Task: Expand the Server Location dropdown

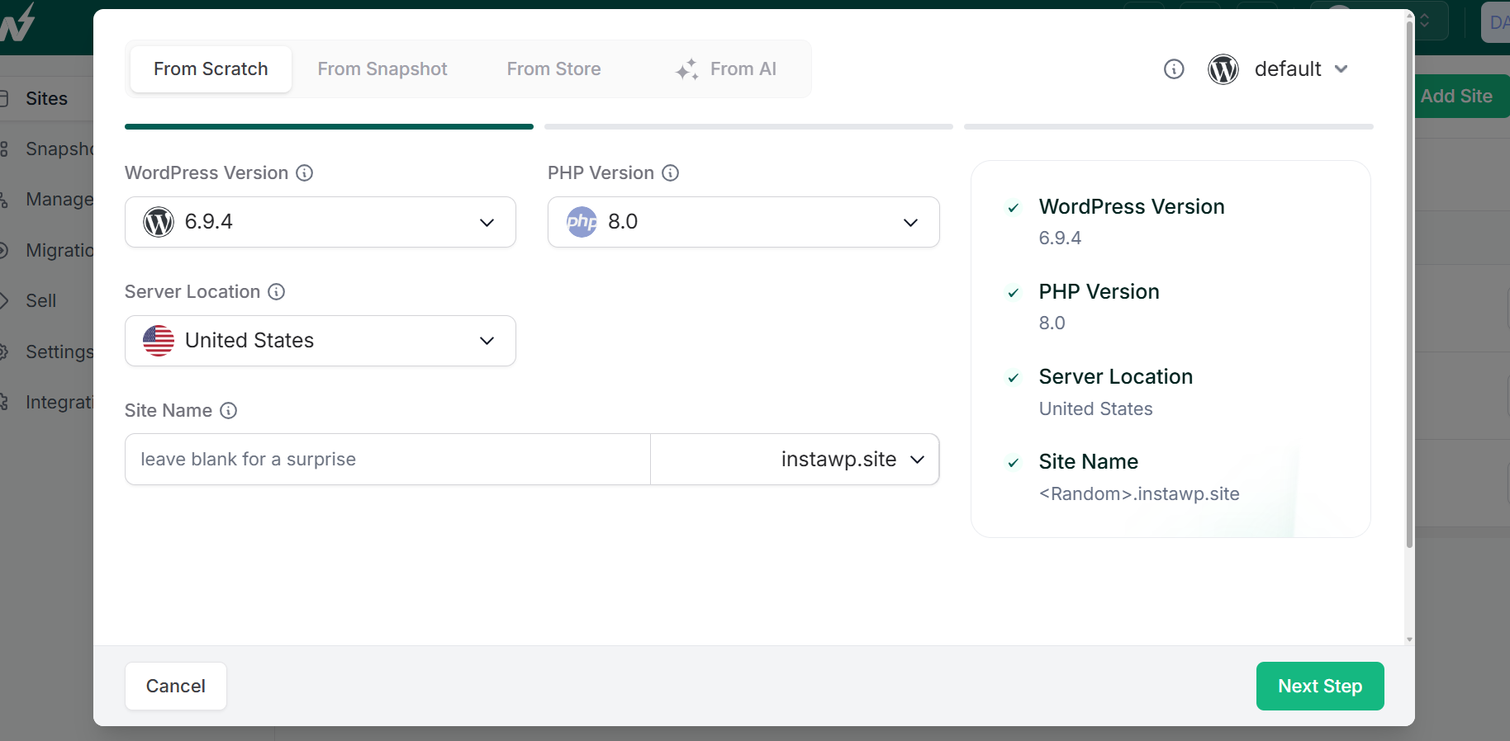Action: pos(321,341)
